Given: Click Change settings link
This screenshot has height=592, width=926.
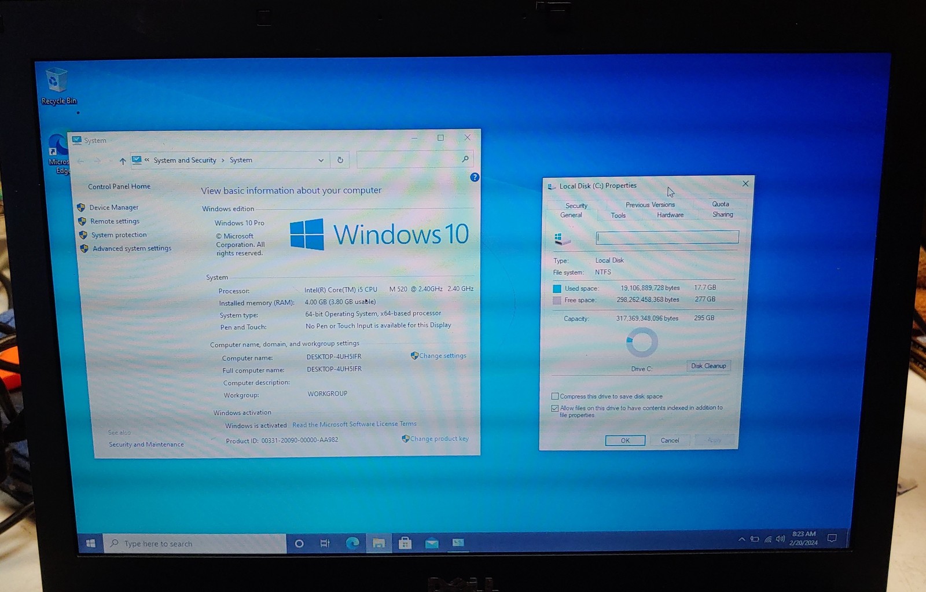Looking at the screenshot, I should click(443, 356).
